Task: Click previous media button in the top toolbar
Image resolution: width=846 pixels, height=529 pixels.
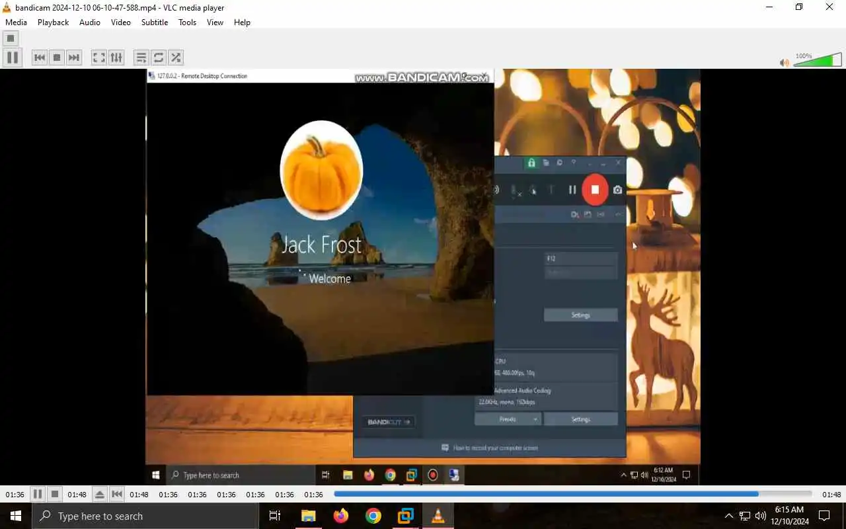Action: click(40, 58)
